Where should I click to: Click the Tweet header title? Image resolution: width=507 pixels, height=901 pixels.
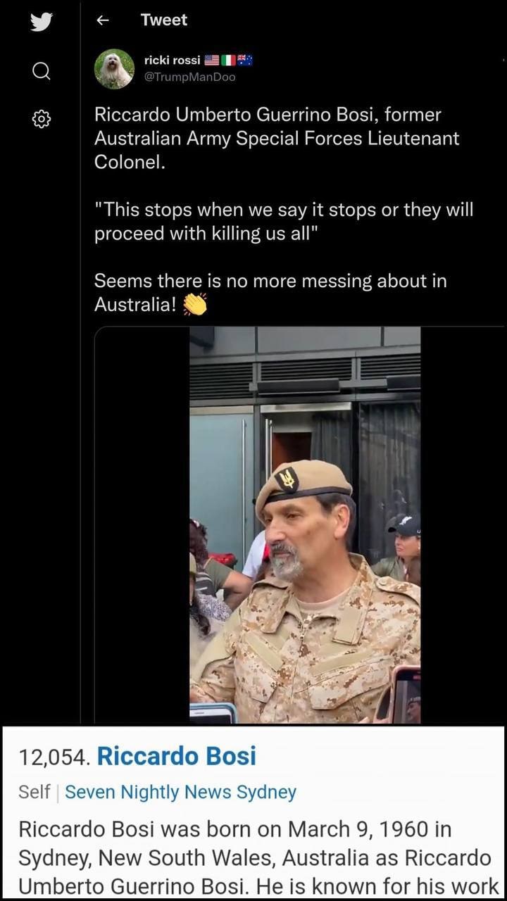coord(163,20)
